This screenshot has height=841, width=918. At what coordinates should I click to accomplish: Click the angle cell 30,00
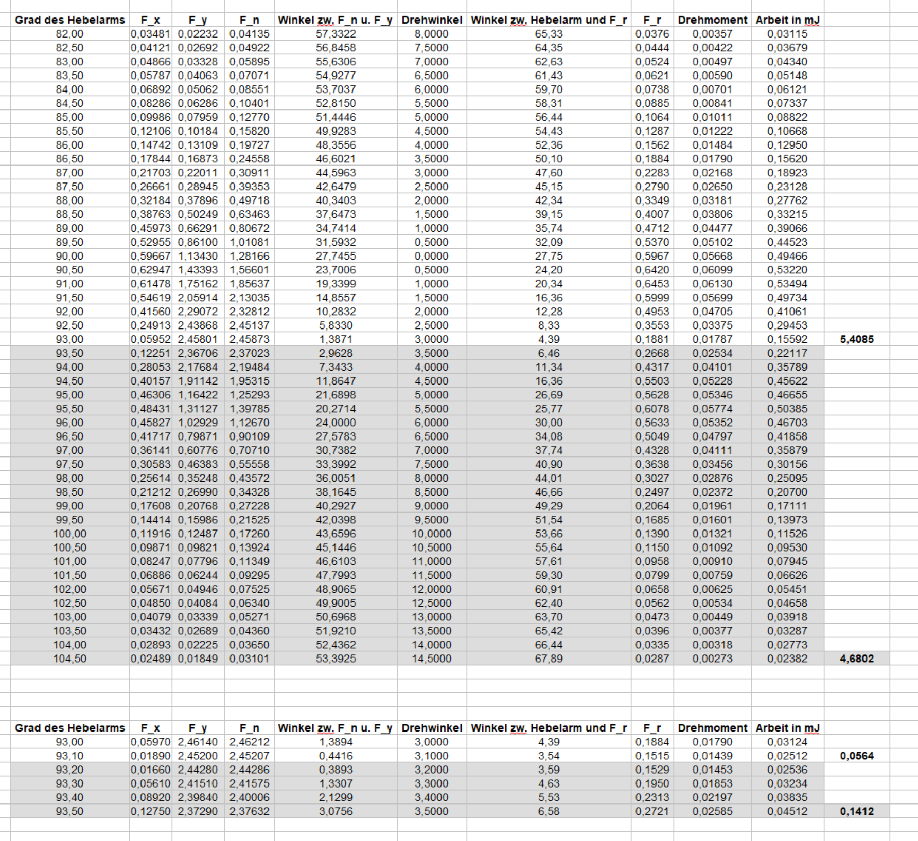click(549, 423)
